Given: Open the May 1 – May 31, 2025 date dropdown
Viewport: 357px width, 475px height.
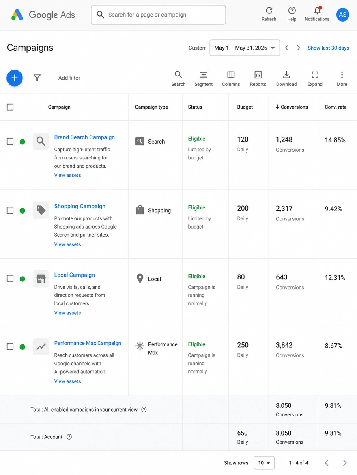Looking at the screenshot, I should click(x=245, y=48).
